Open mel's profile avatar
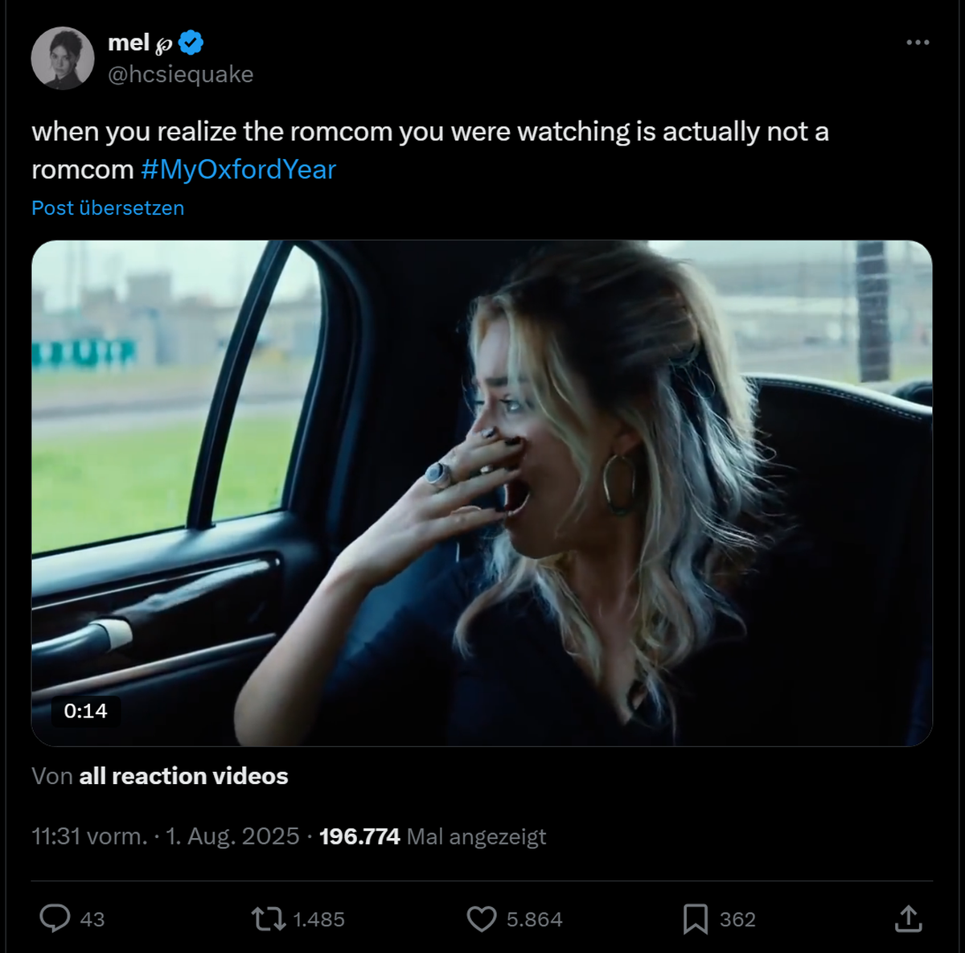This screenshot has height=953, width=965. point(63,58)
